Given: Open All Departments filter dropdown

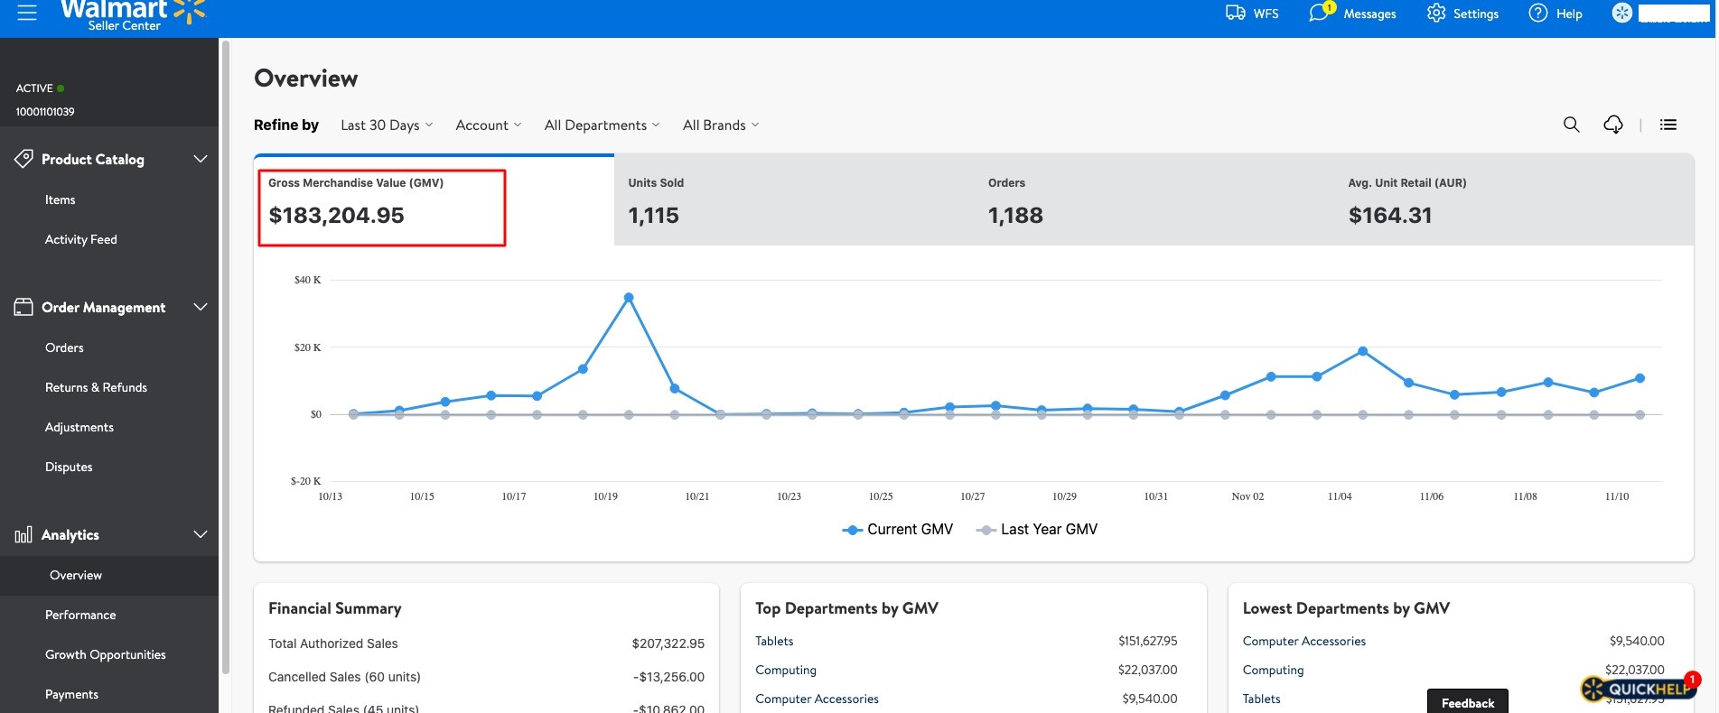Looking at the screenshot, I should pos(602,125).
